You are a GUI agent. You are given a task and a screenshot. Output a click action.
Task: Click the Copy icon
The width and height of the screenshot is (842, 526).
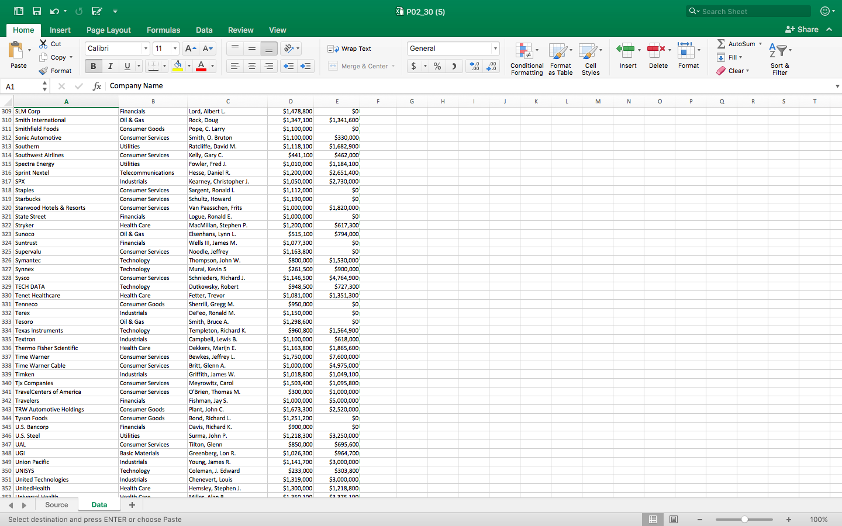pos(43,57)
